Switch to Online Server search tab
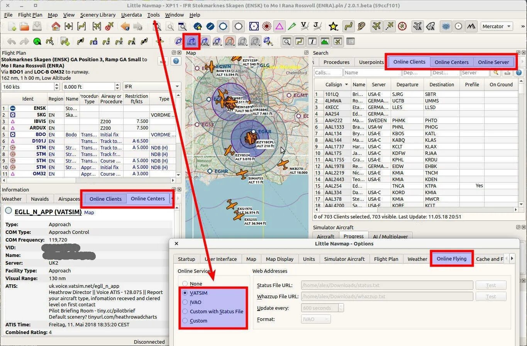The image size is (527, 346). pyautogui.click(x=493, y=62)
